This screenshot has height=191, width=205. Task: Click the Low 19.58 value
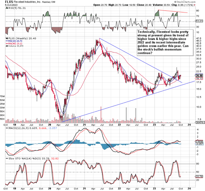tap(129, 5)
